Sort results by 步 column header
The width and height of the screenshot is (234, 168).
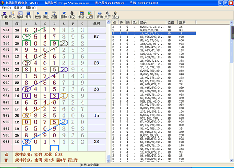(121, 23)
